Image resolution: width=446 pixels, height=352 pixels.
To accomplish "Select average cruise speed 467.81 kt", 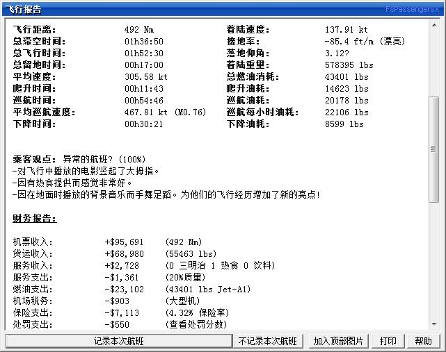I will tap(146, 112).
